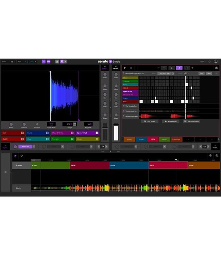Screen dimensions: 221x255
Task: Select the VERSE scene tab
Action: (x=141, y=139)
